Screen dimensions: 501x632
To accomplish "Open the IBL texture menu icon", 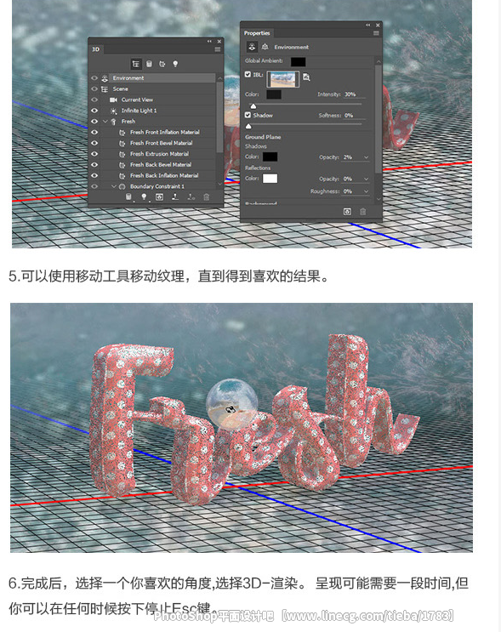I will 306,77.
